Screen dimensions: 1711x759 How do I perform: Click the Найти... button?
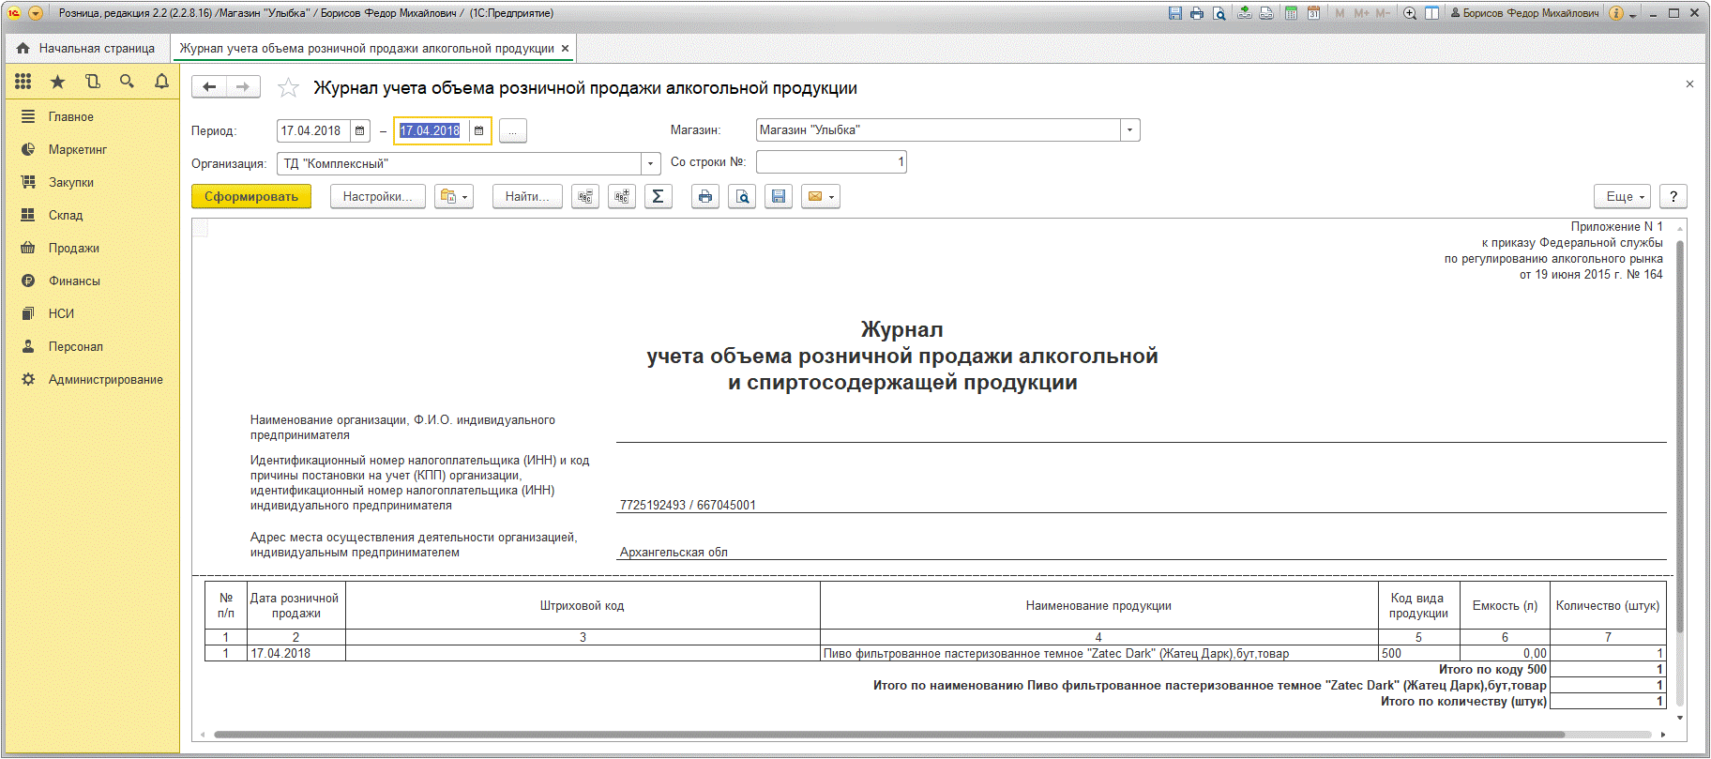527,197
